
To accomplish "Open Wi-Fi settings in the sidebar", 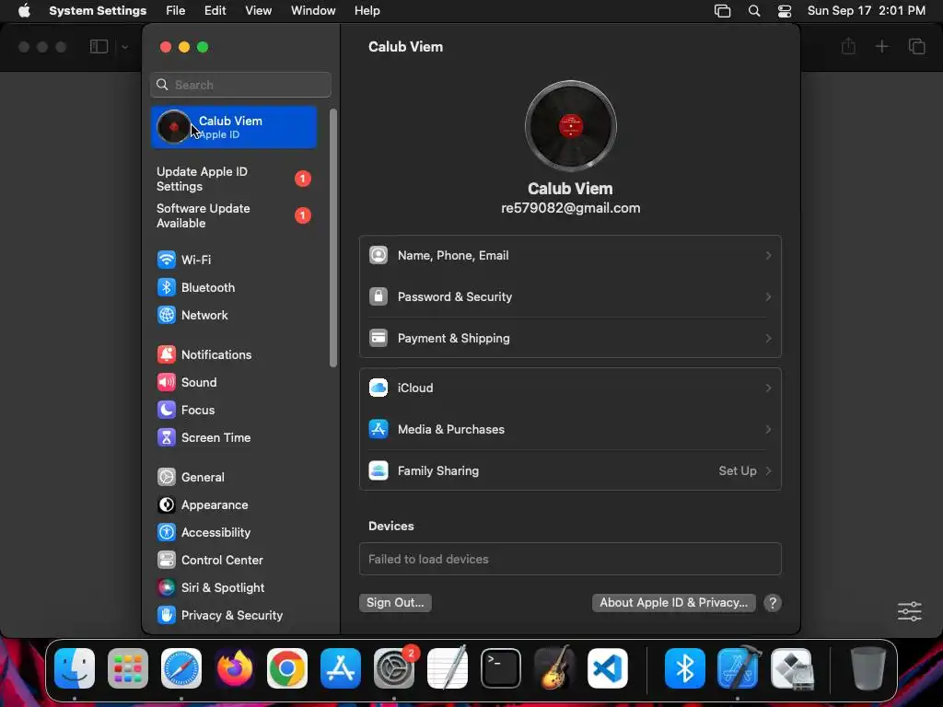I will pyautogui.click(x=233, y=260).
